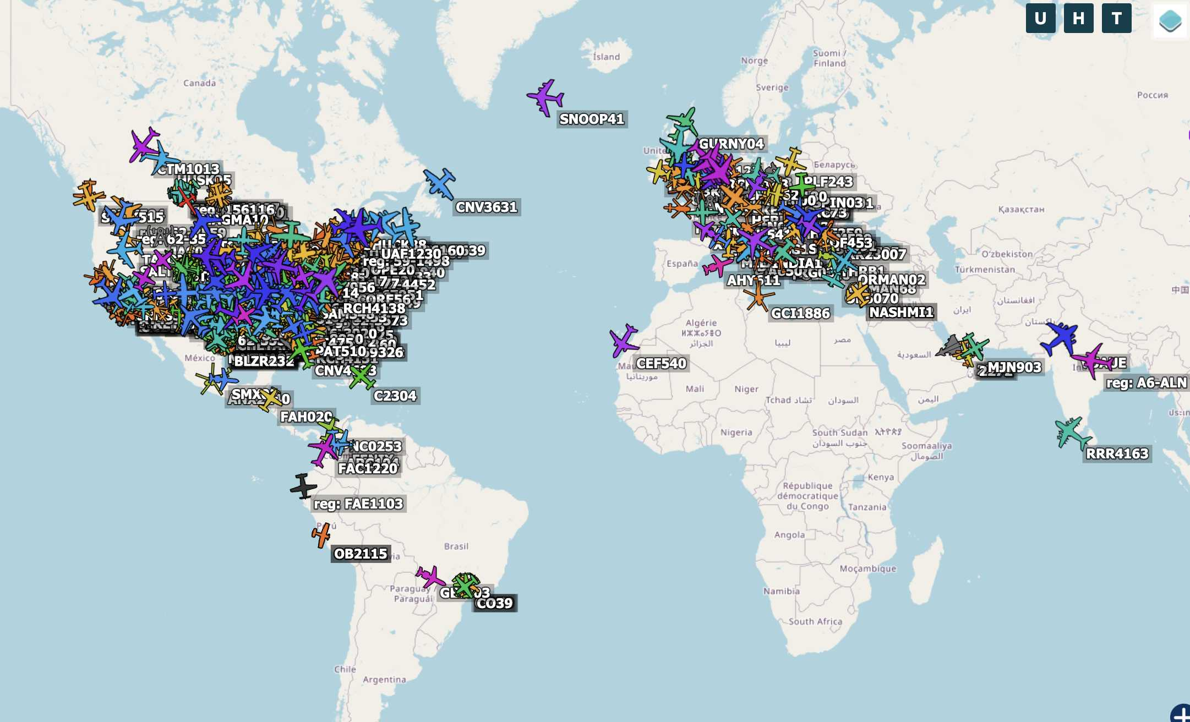Click the CEF540 plane near Mauritania
Viewport: 1190px width, 722px height.
pos(624,341)
